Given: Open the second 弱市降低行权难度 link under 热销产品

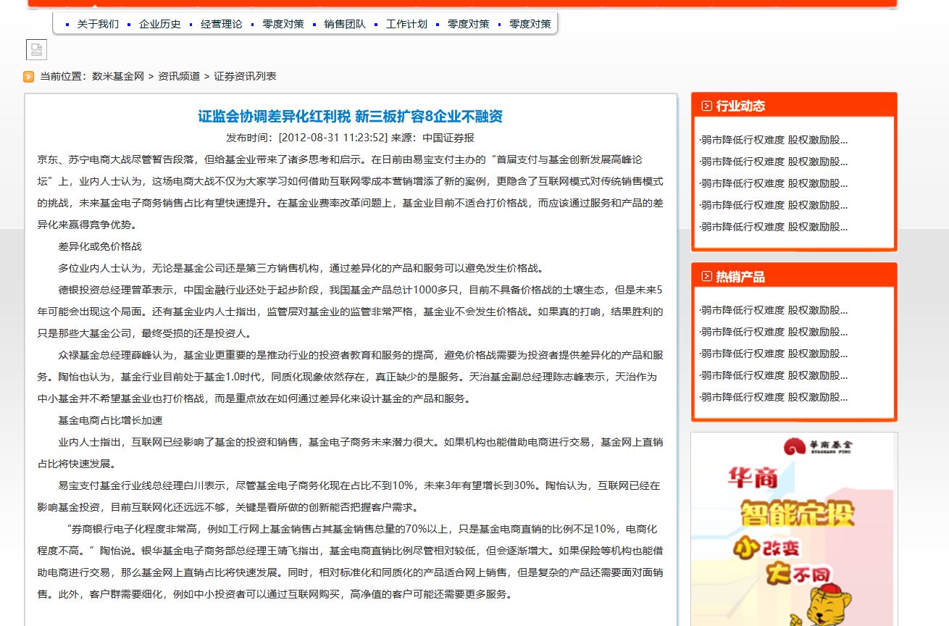Looking at the screenshot, I should [x=773, y=332].
